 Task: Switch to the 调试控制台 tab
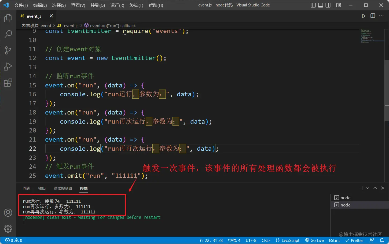click(63, 188)
